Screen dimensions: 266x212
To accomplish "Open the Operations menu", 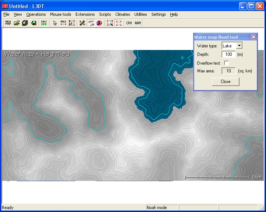I will pyautogui.click(x=36, y=14).
